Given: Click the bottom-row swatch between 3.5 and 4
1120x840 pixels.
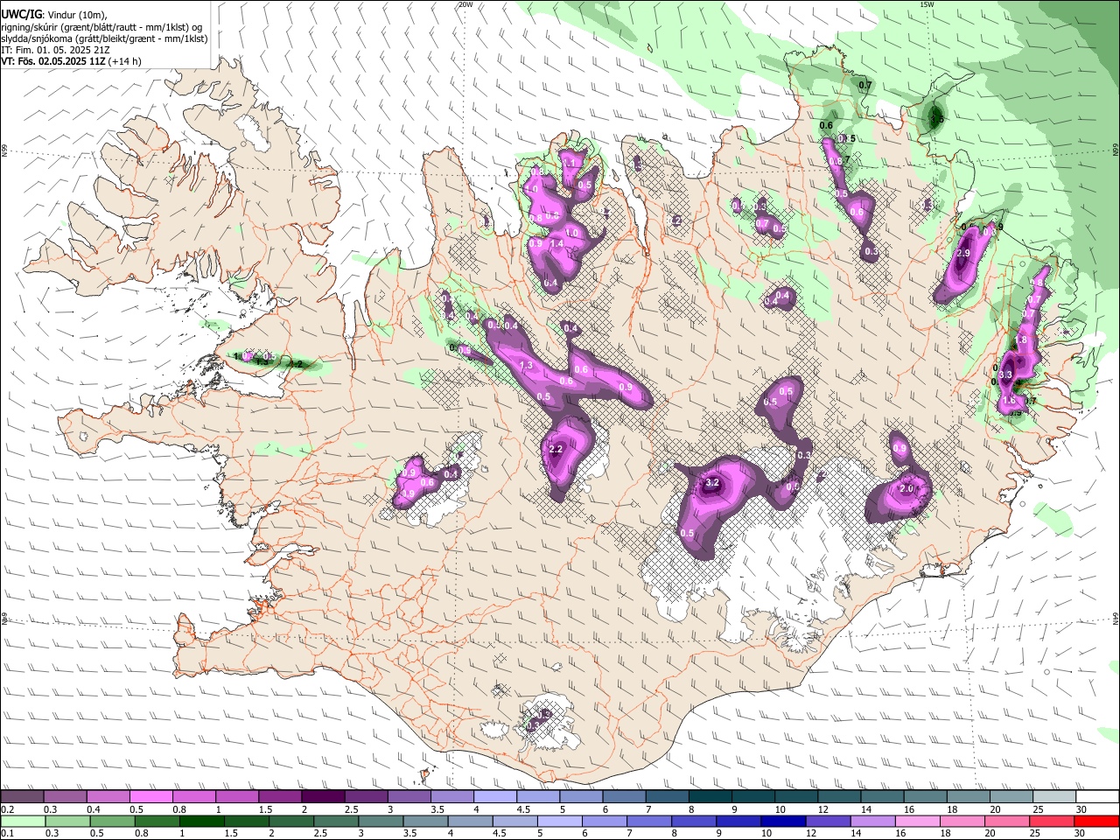Looking at the screenshot, I should tap(425, 821).
